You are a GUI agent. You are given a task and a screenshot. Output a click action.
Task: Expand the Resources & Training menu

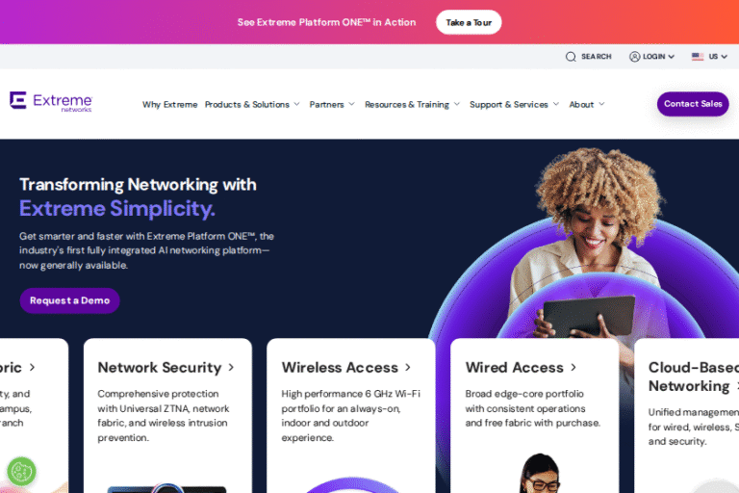(412, 104)
